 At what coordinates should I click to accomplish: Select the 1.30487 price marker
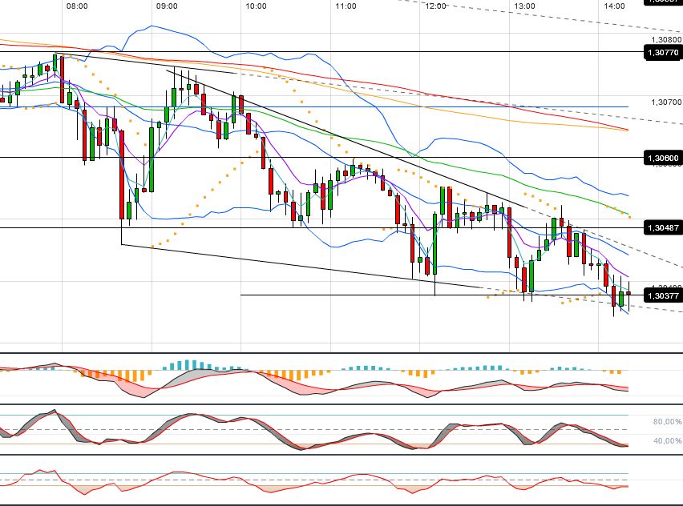[661, 228]
